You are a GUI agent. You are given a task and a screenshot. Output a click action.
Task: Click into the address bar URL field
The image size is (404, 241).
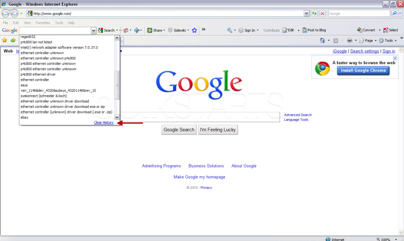pyautogui.click(x=165, y=13)
